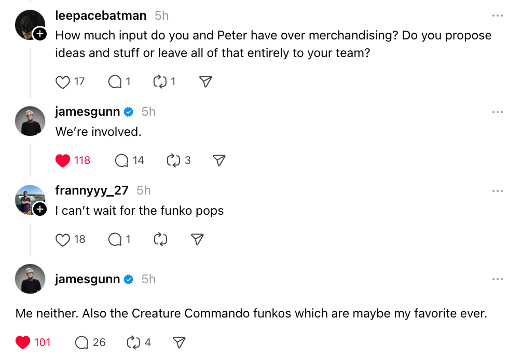522x359 pixels.
Task: Share the Creature Commando funkos post
Action: pyautogui.click(x=179, y=342)
